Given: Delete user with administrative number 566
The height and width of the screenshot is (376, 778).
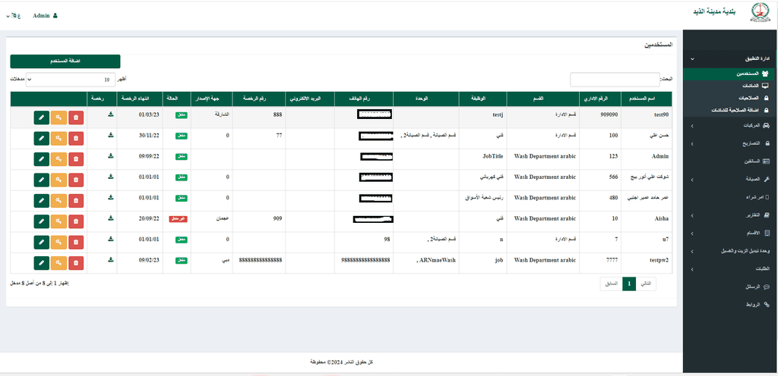Looking at the screenshot, I should click(76, 180).
